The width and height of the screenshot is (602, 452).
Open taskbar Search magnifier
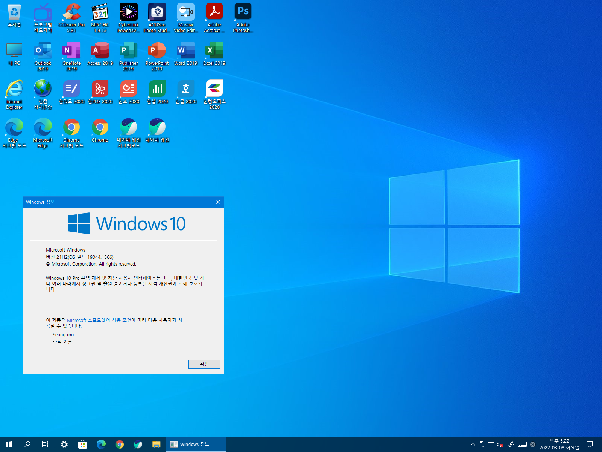(x=27, y=444)
